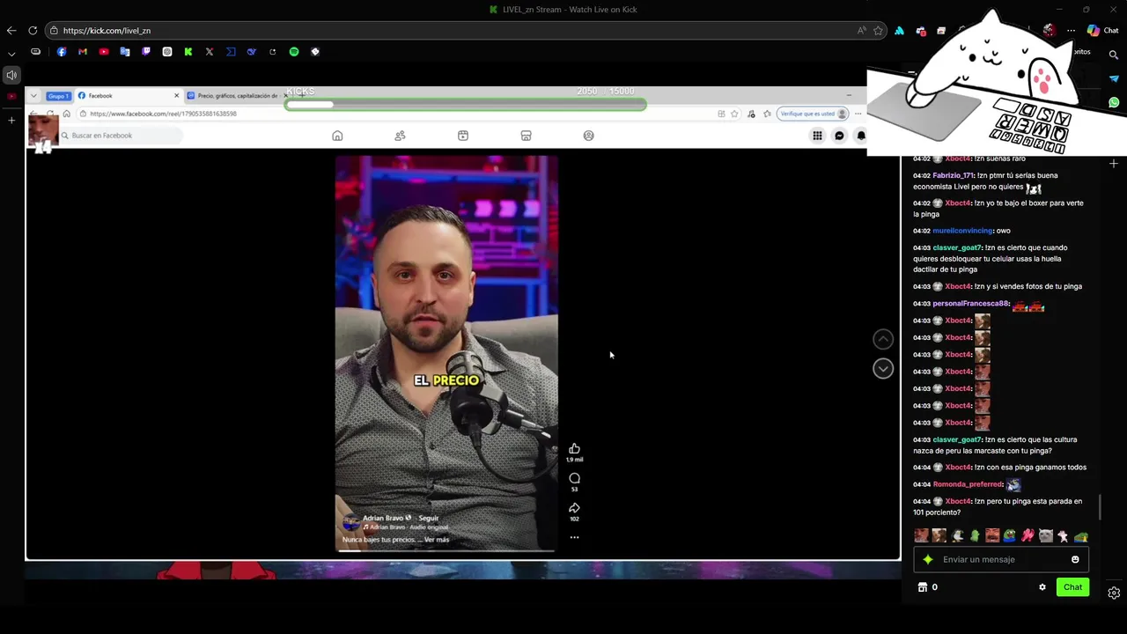This screenshot has height=634, width=1127.
Task: Expand the tab list dropdown in inner browser
Action: pos(33,95)
